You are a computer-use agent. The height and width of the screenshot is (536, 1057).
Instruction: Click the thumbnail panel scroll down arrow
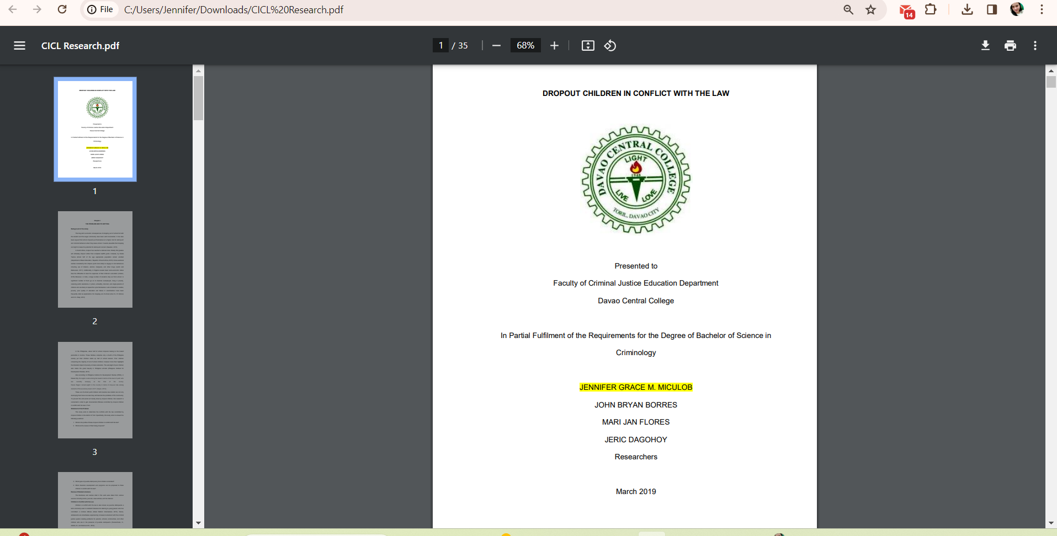point(198,523)
